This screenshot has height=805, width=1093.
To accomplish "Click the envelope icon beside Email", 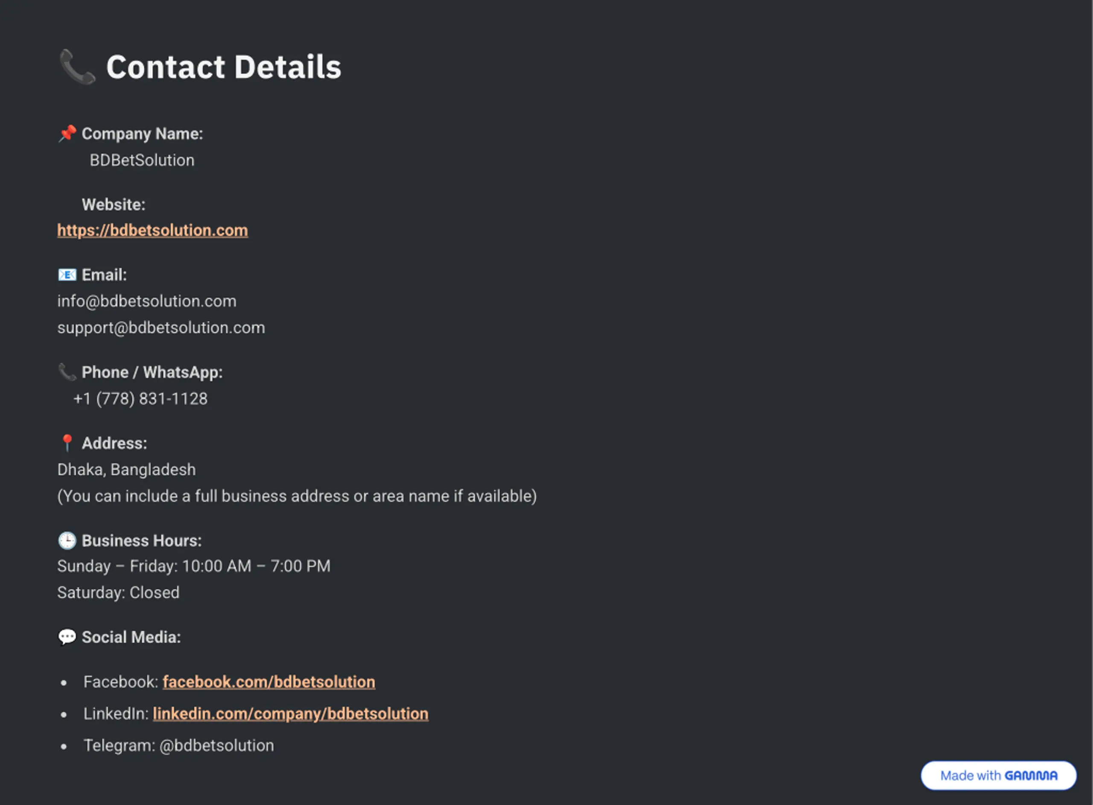I will click(x=67, y=275).
